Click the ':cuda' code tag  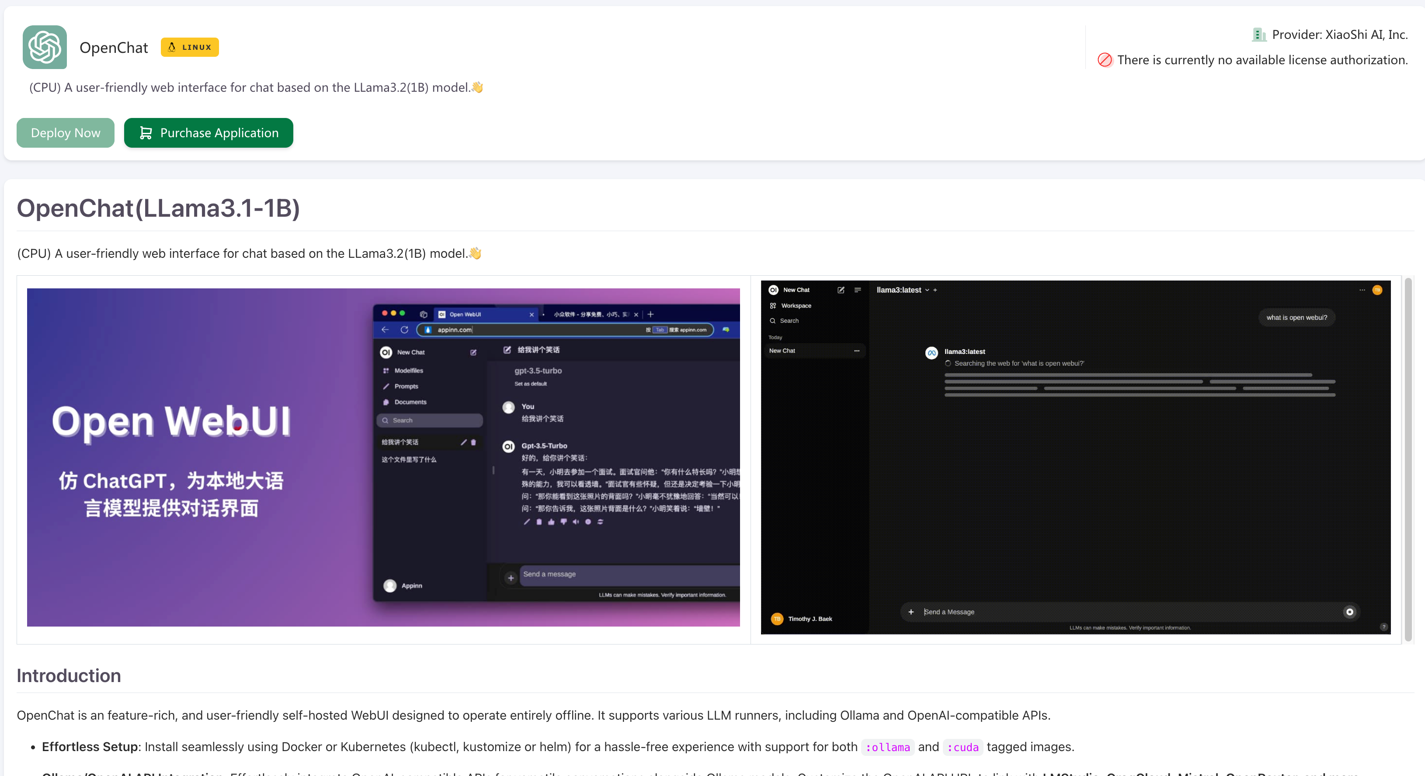pos(963,747)
